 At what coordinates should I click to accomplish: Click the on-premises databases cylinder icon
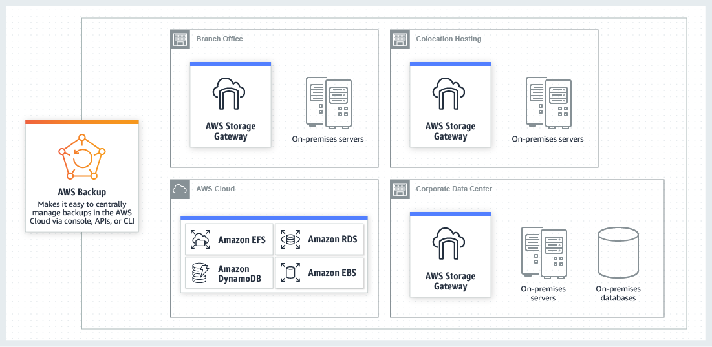pyautogui.click(x=618, y=252)
